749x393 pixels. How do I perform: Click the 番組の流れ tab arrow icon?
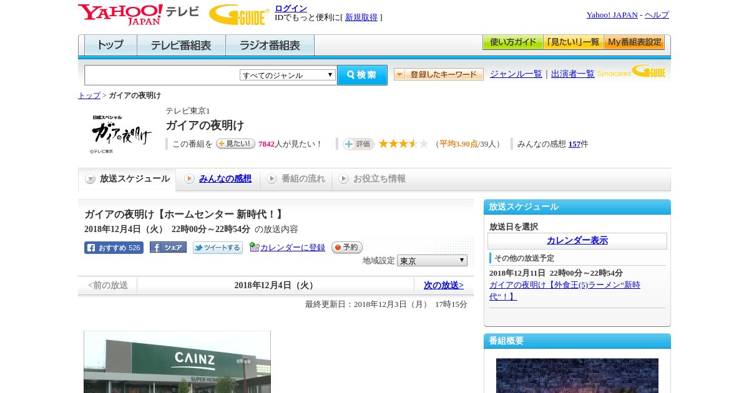[272, 179]
